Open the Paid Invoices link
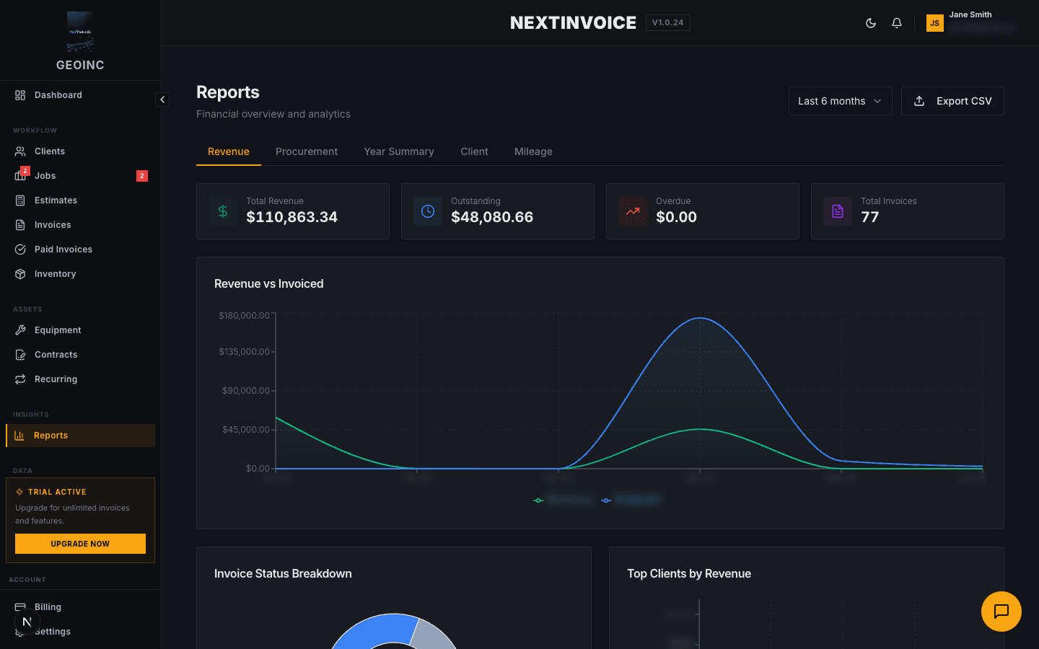Image resolution: width=1039 pixels, height=649 pixels. tap(80, 250)
